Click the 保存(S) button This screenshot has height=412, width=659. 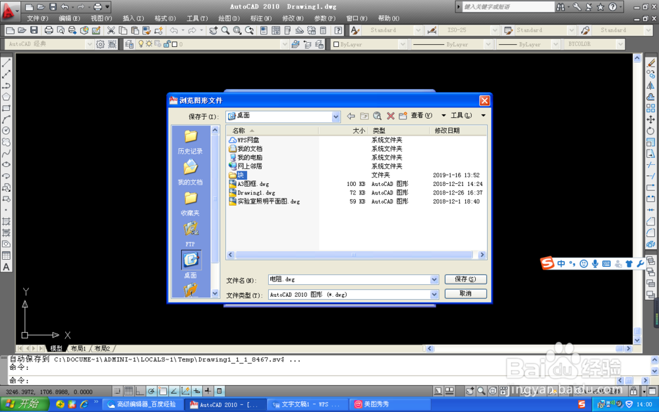tap(466, 279)
